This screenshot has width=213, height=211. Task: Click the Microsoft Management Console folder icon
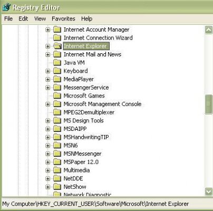click(x=57, y=104)
